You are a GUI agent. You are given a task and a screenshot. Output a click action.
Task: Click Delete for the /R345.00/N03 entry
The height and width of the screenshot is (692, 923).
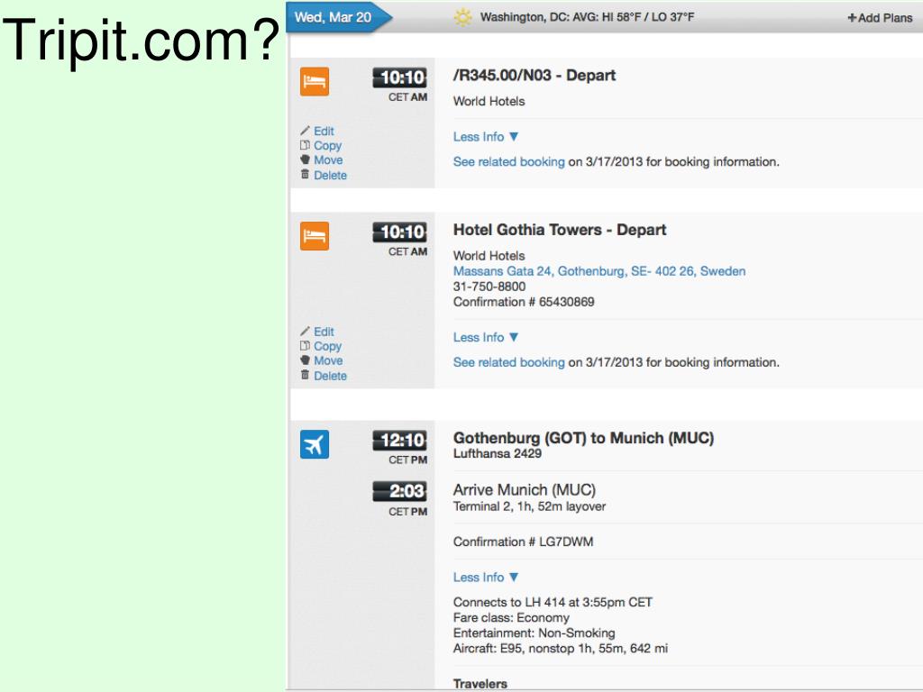330,175
